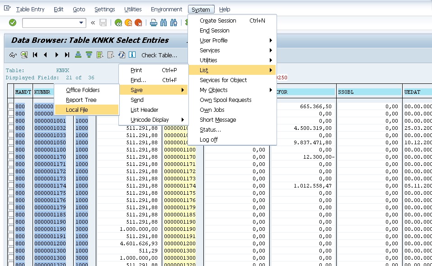This screenshot has width=432, height=266.
Task: Open the Environment menu
Action: click(x=166, y=9)
